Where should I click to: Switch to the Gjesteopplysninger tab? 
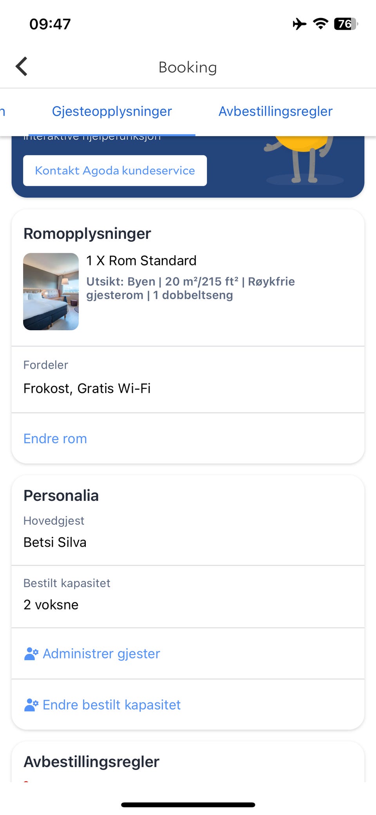click(112, 111)
